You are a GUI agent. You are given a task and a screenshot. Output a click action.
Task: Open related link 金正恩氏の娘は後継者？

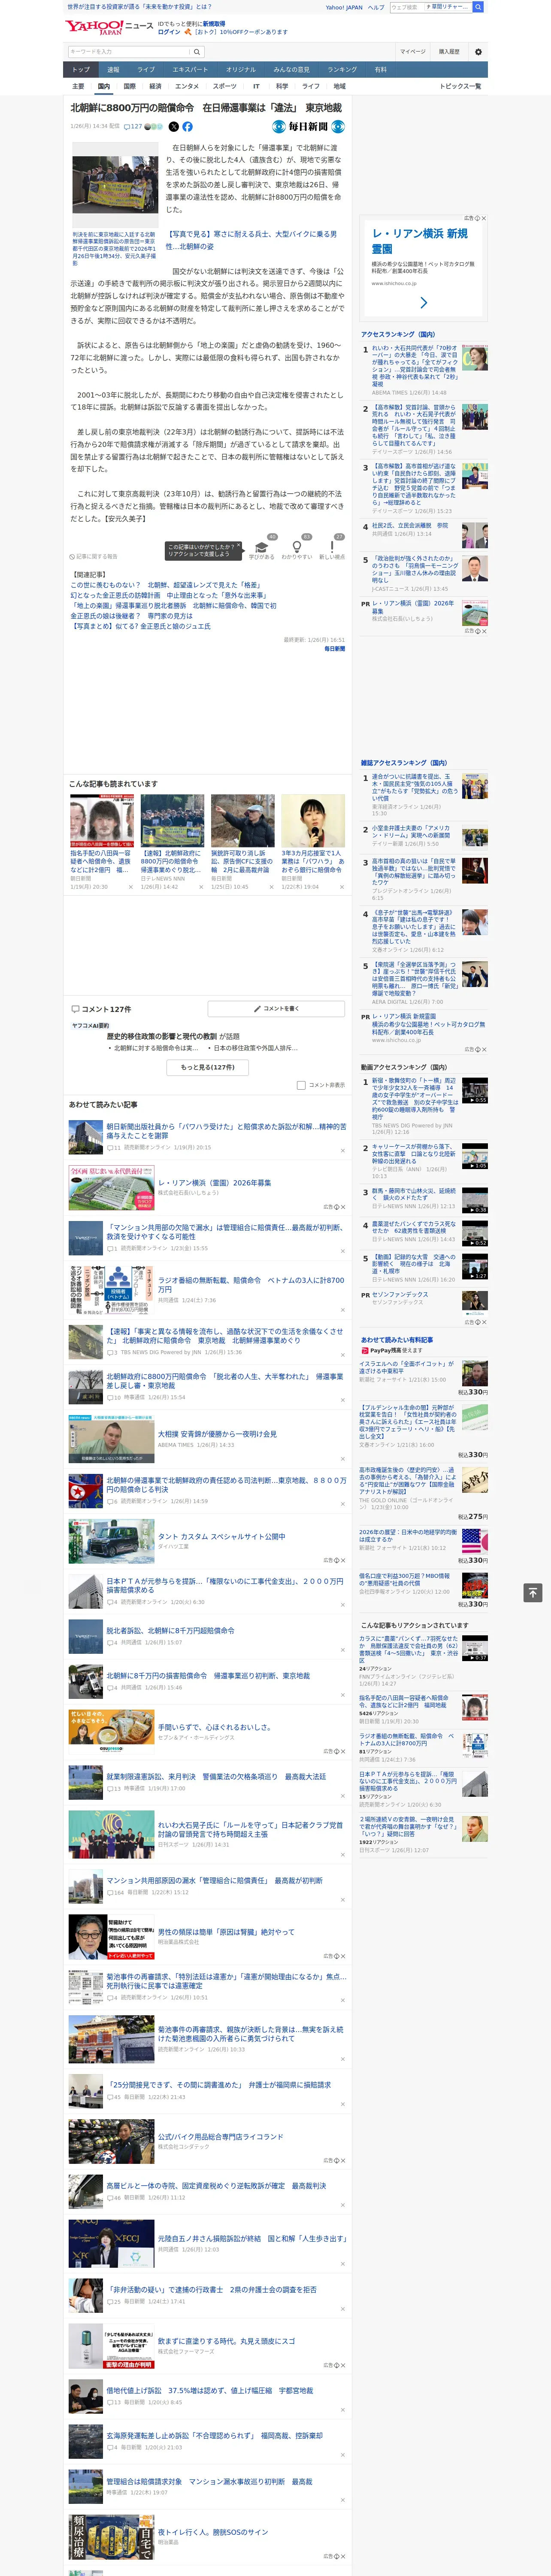pos(132,616)
